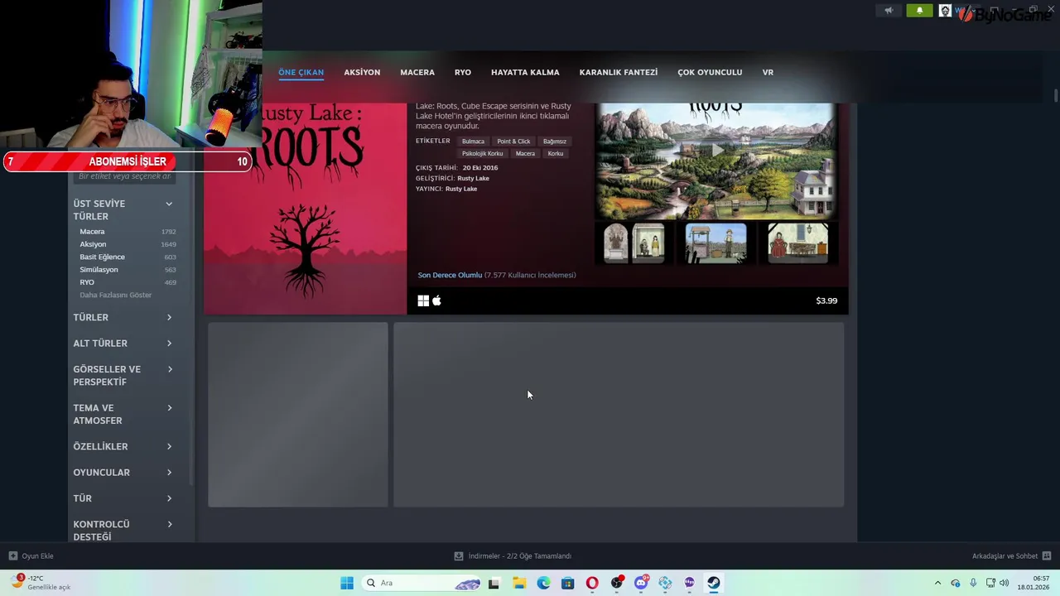Screen dimensions: 1060x596
Task: Switch to the Macera tab
Action: (x=417, y=72)
